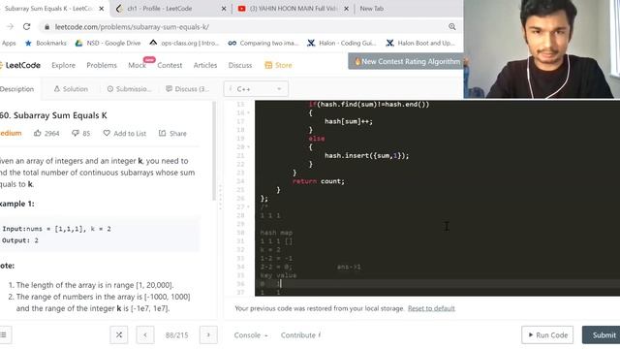Image resolution: width=620 pixels, height=349 pixels.
Task: Open New Contest Rating Algorithm banner
Action: (406, 61)
